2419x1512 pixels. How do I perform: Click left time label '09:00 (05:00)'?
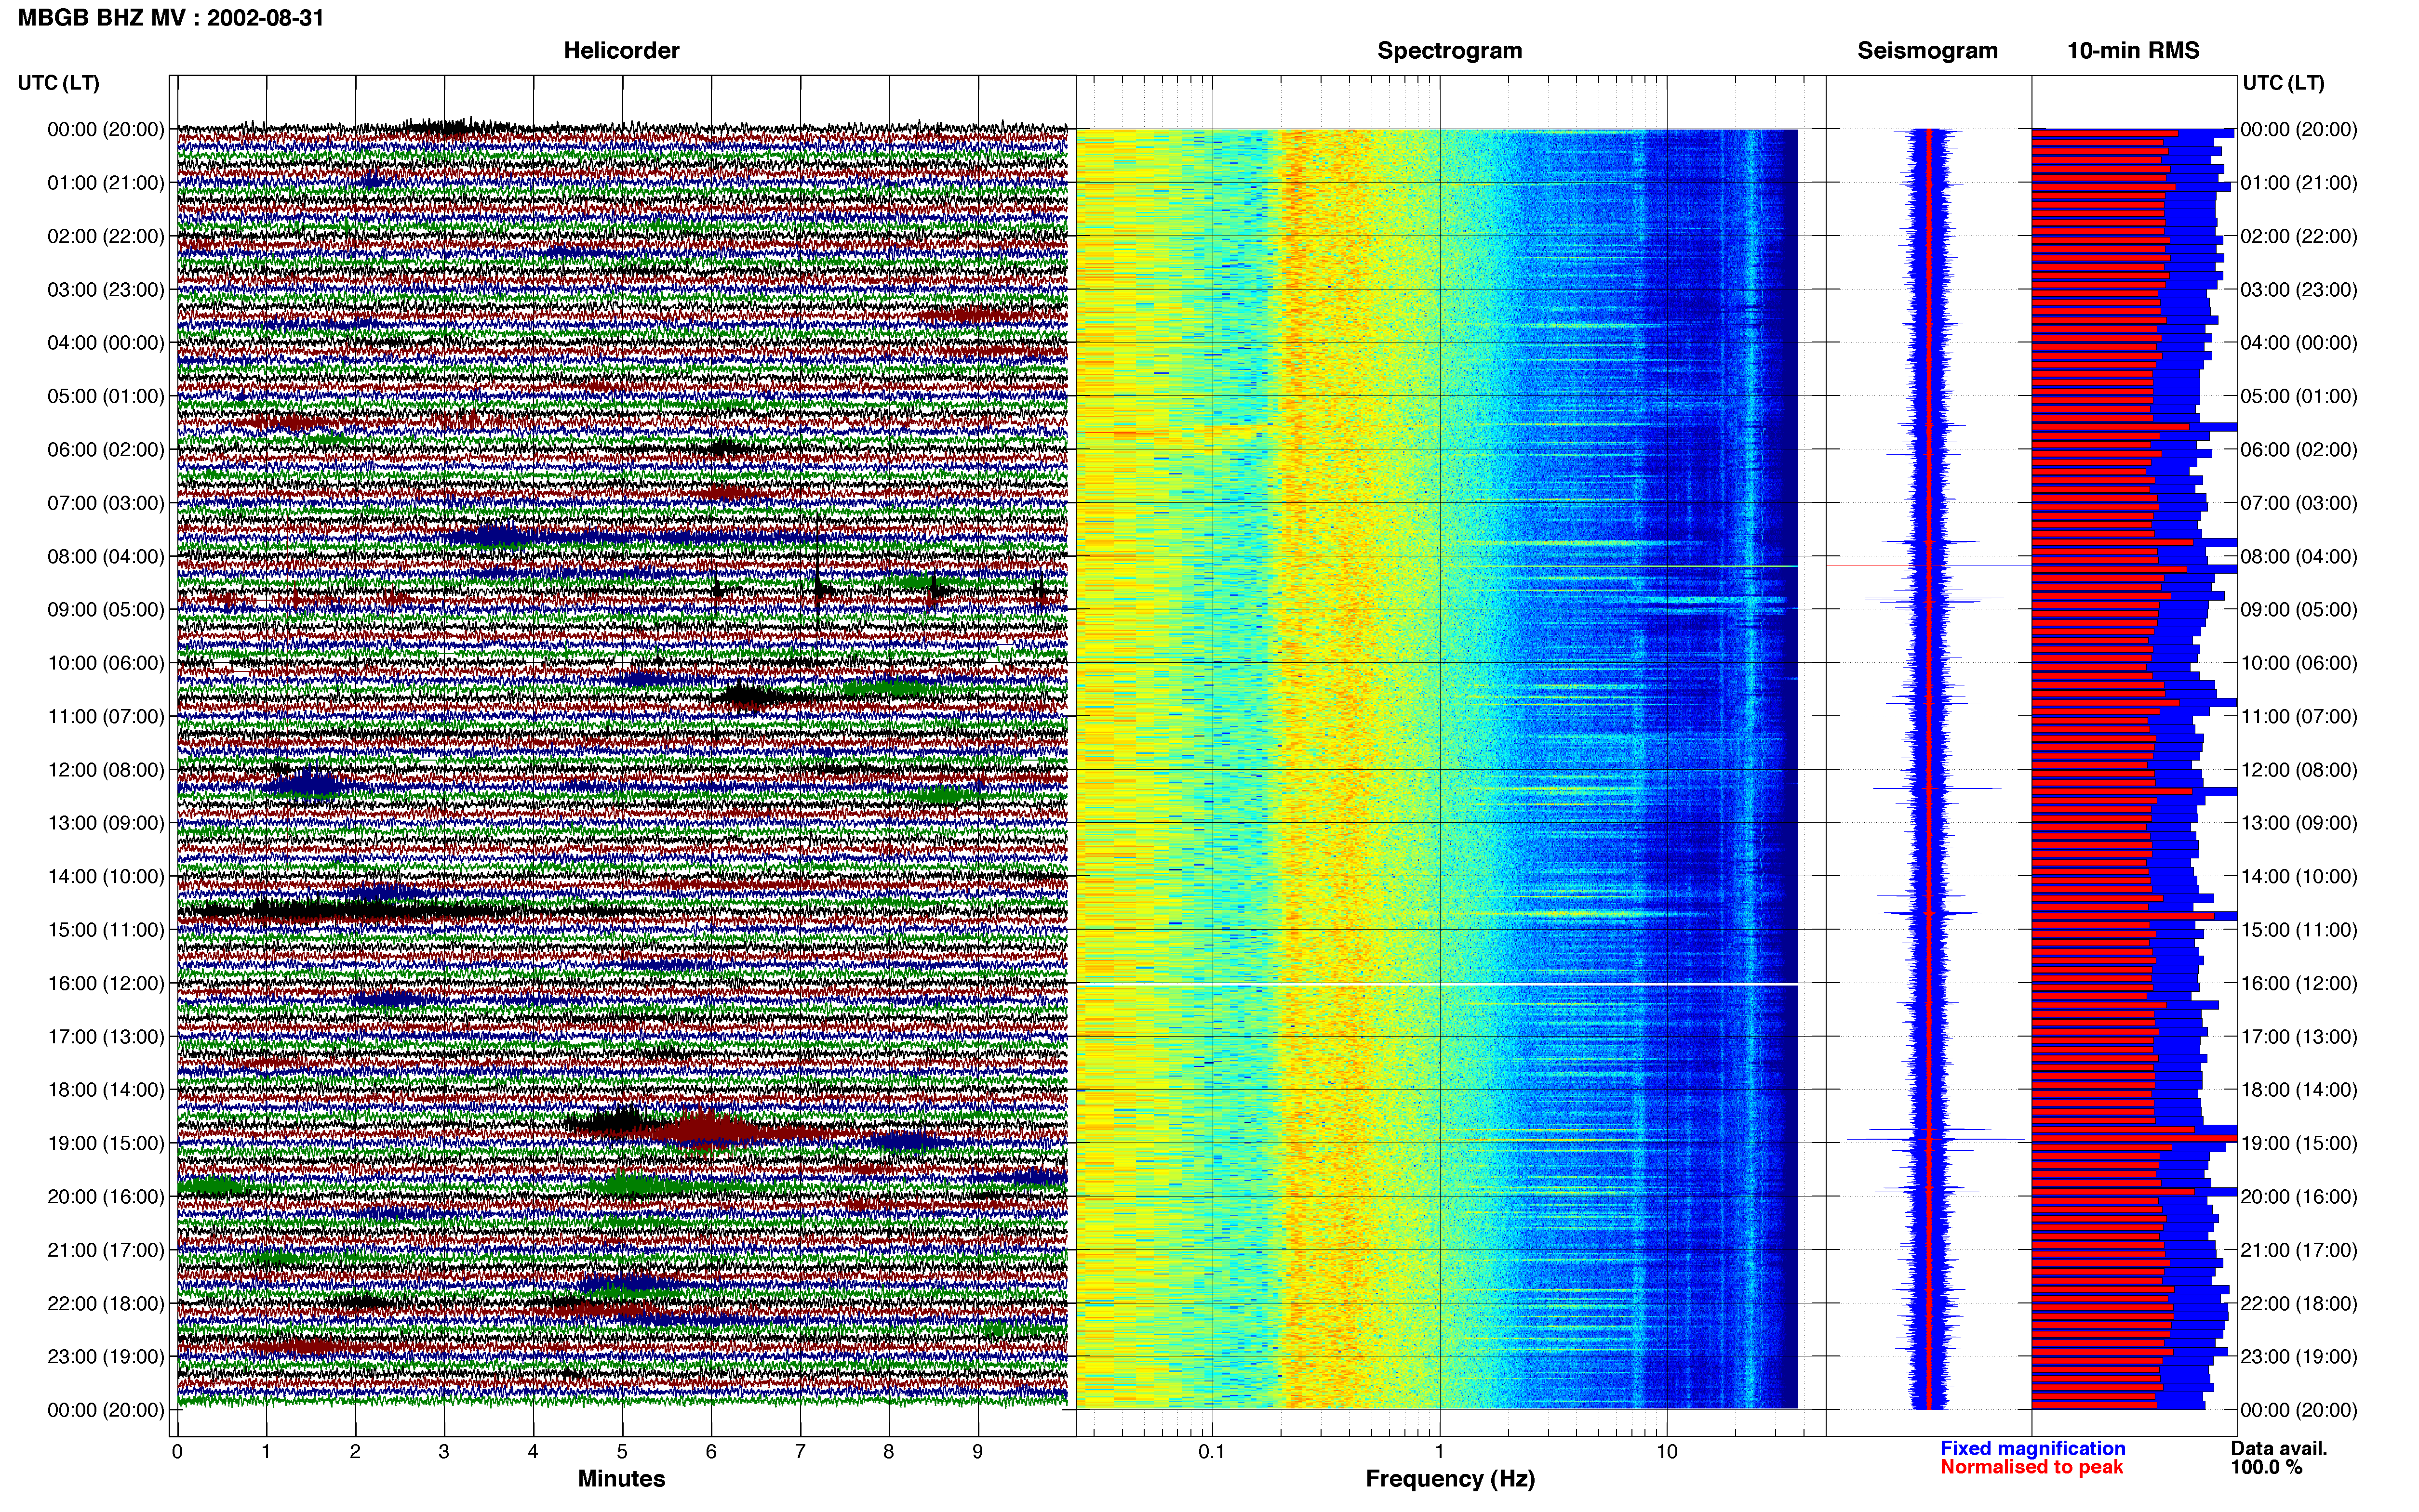point(106,610)
